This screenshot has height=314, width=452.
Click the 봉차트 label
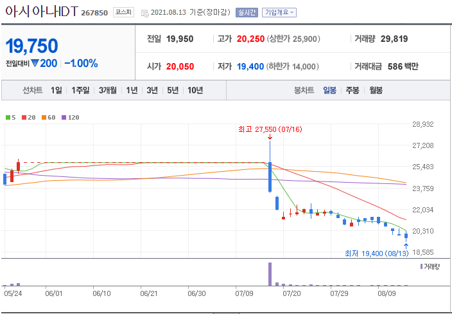point(304,91)
